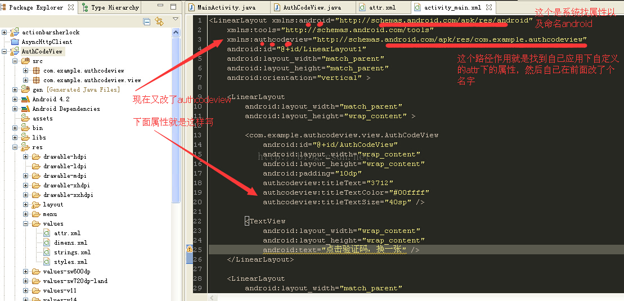
Task: Click the libs folder icon
Action: 25,137
